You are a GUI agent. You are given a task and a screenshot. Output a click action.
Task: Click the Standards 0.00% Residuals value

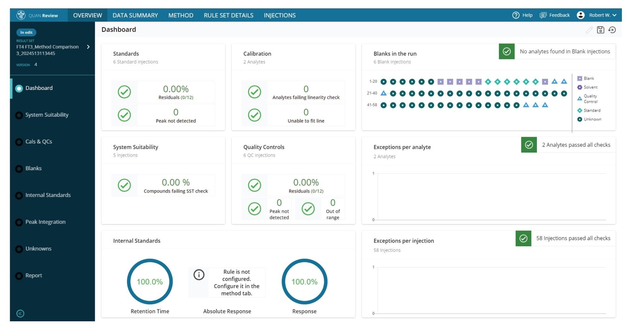tap(176, 89)
